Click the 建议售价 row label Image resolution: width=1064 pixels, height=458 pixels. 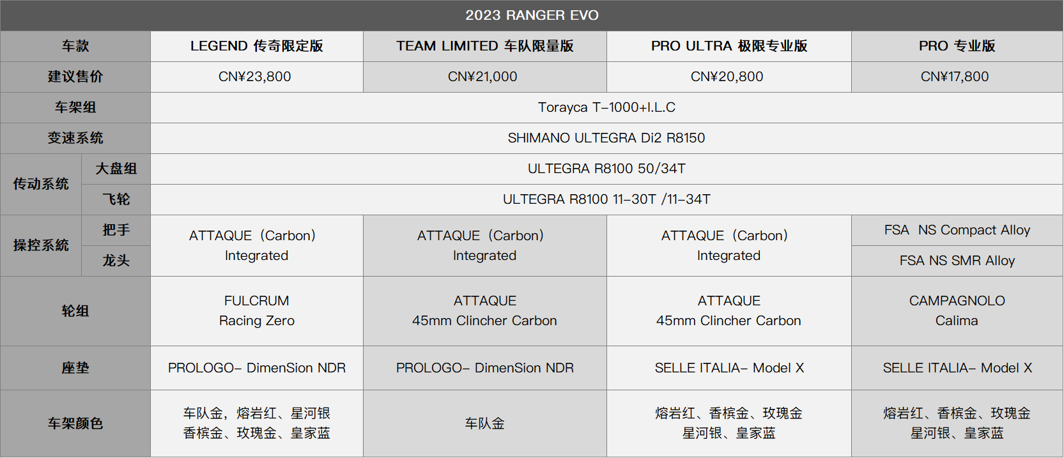pyautogui.click(x=75, y=77)
